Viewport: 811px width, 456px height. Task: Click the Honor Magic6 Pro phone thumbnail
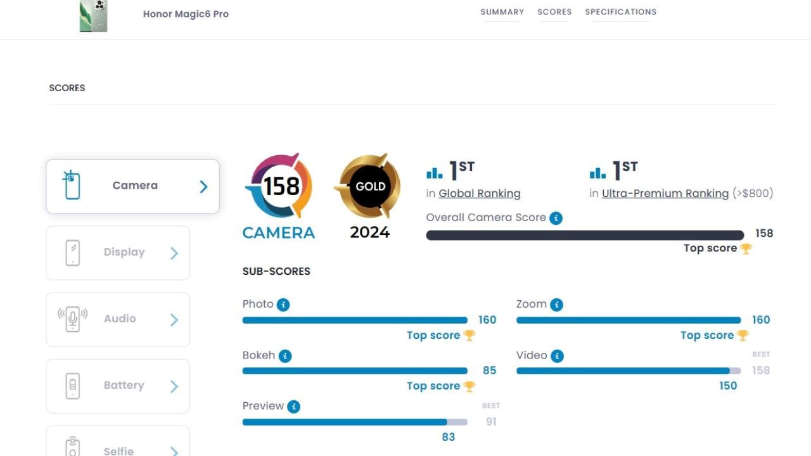(x=93, y=16)
